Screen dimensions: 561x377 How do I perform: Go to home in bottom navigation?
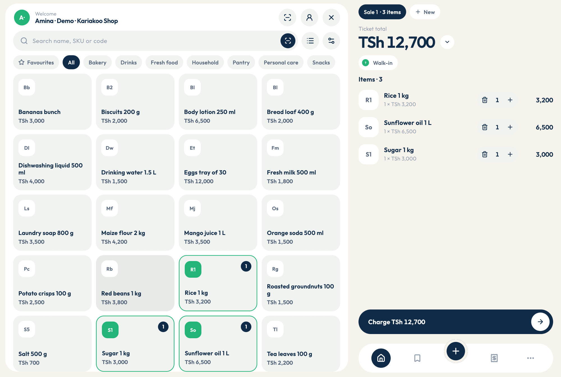pyautogui.click(x=381, y=358)
